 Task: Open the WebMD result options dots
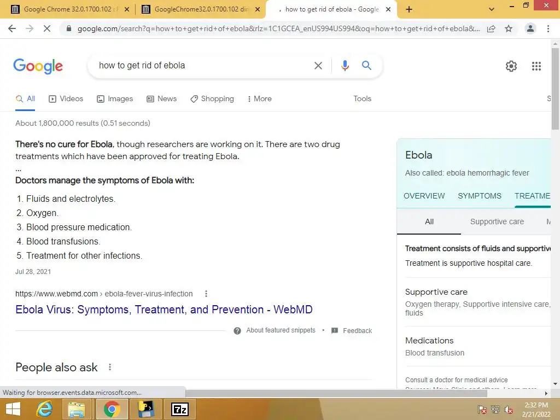(206, 294)
